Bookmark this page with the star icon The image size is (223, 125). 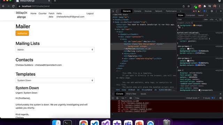pyautogui.click(x=189, y=6)
